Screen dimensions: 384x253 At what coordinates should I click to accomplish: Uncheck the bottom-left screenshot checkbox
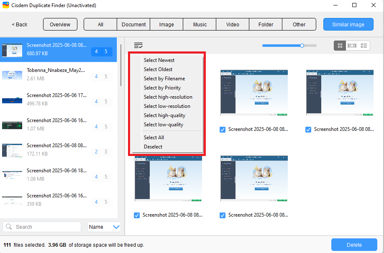[137, 215]
